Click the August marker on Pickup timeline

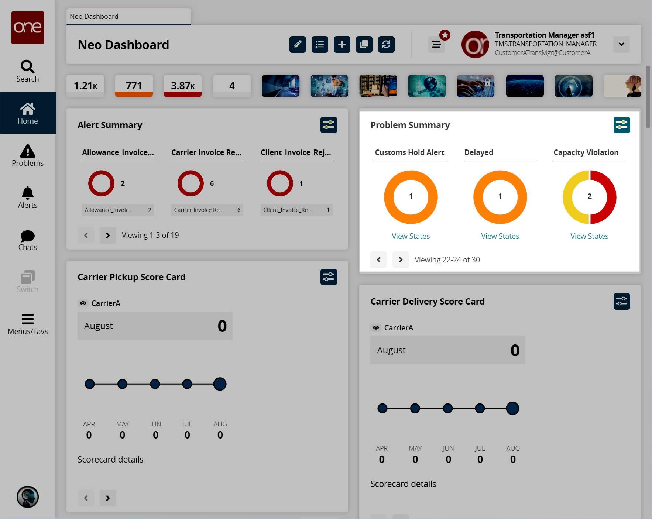point(220,384)
